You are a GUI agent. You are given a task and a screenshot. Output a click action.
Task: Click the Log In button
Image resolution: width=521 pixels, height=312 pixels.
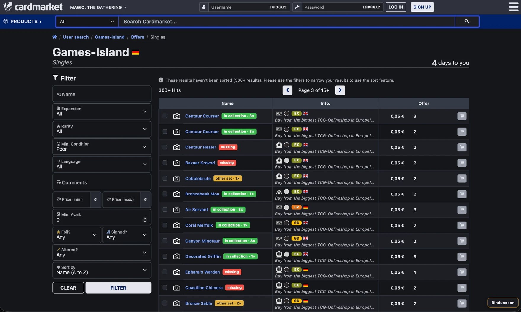(x=396, y=7)
